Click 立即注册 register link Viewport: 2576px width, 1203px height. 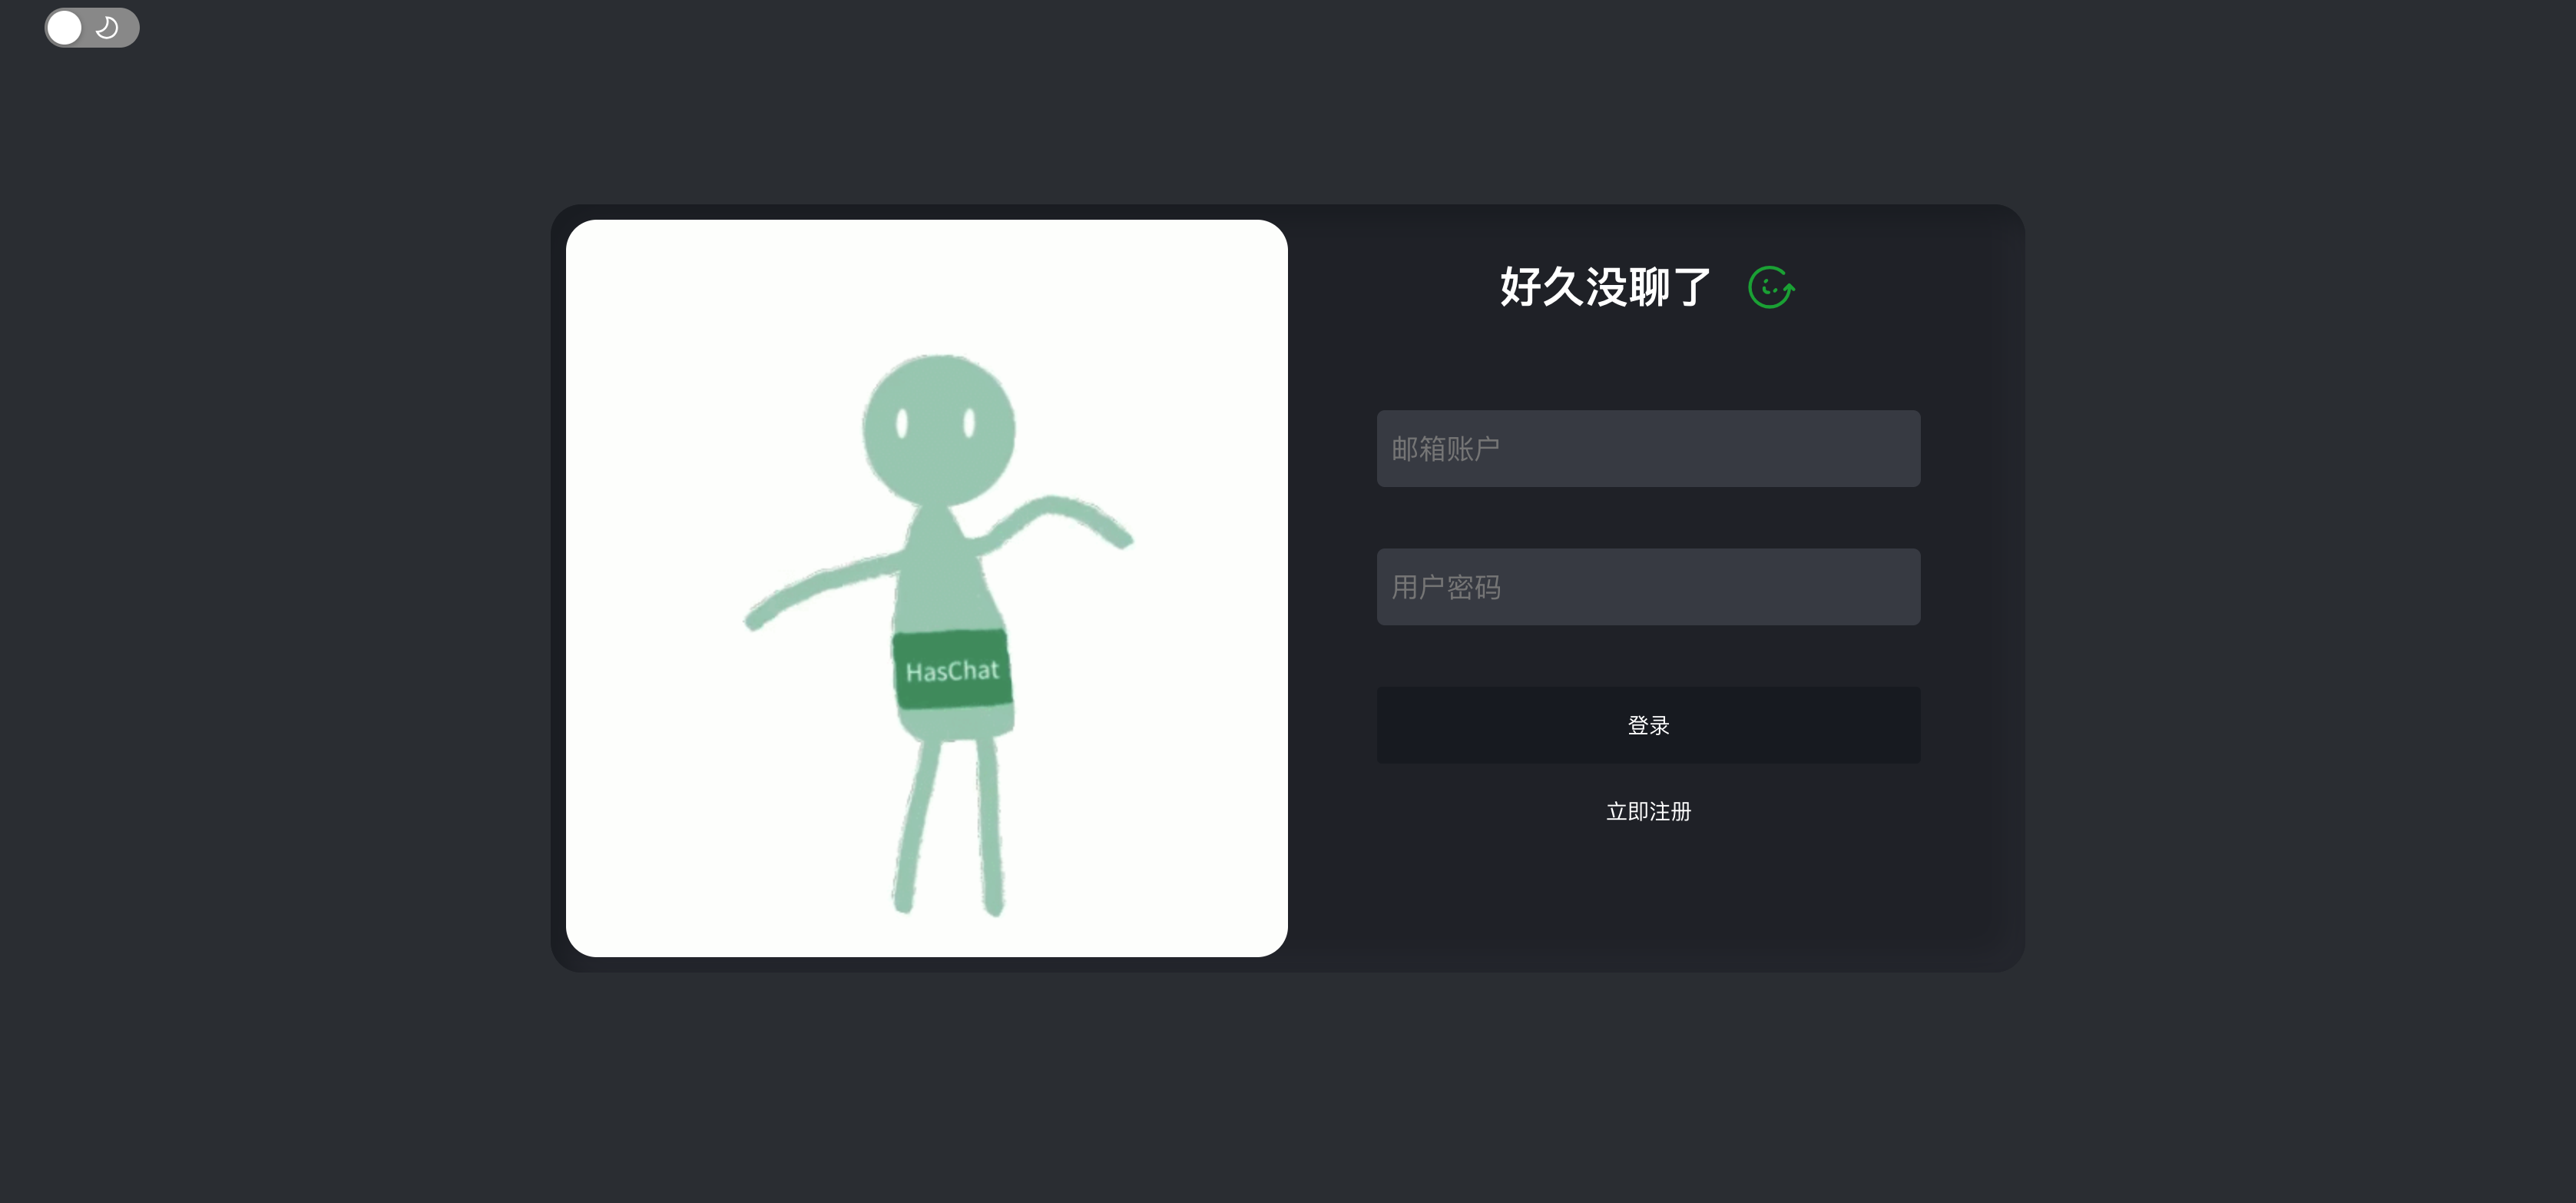coord(1647,810)
